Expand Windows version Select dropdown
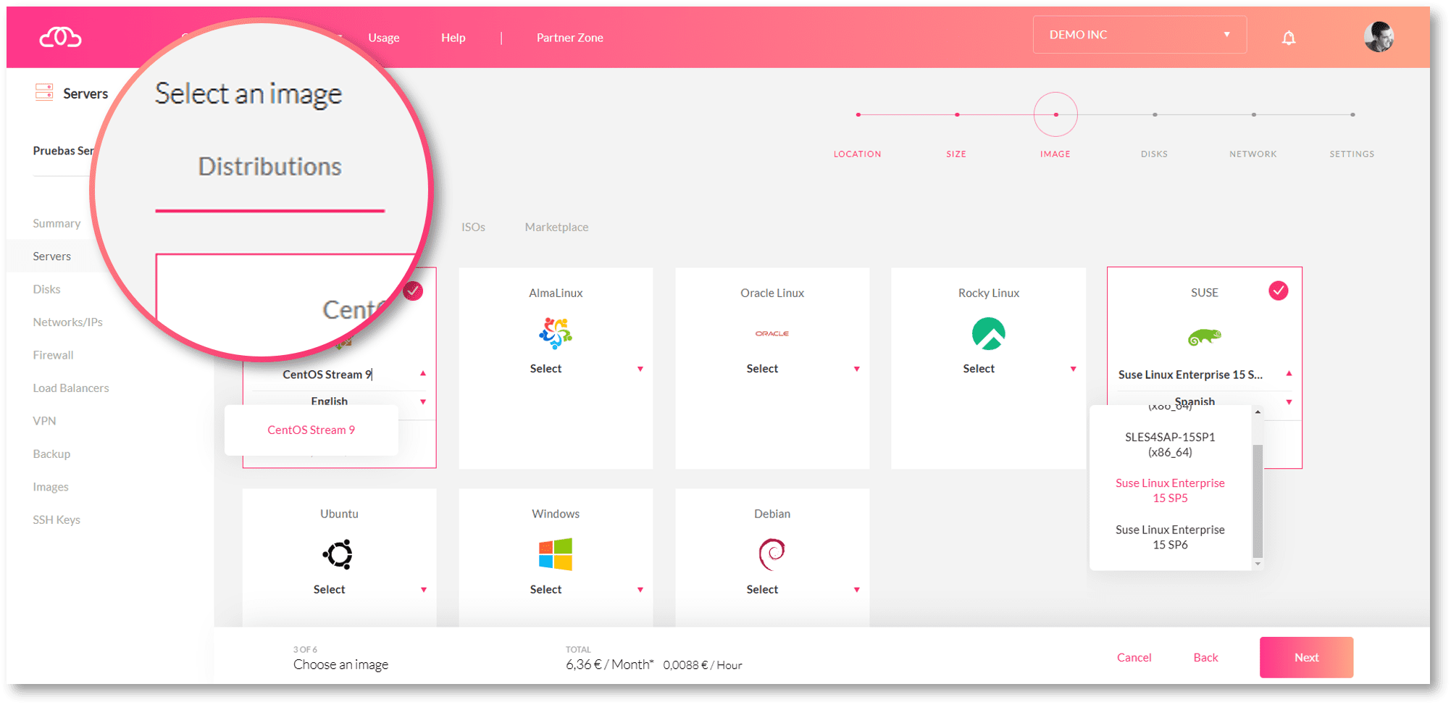Screen dimensions: 1451x705 (556, 590)
